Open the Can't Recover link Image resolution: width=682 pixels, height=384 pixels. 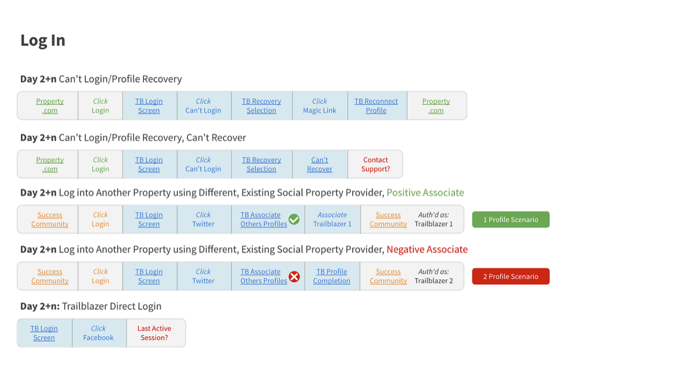click(x=319, y=164)
